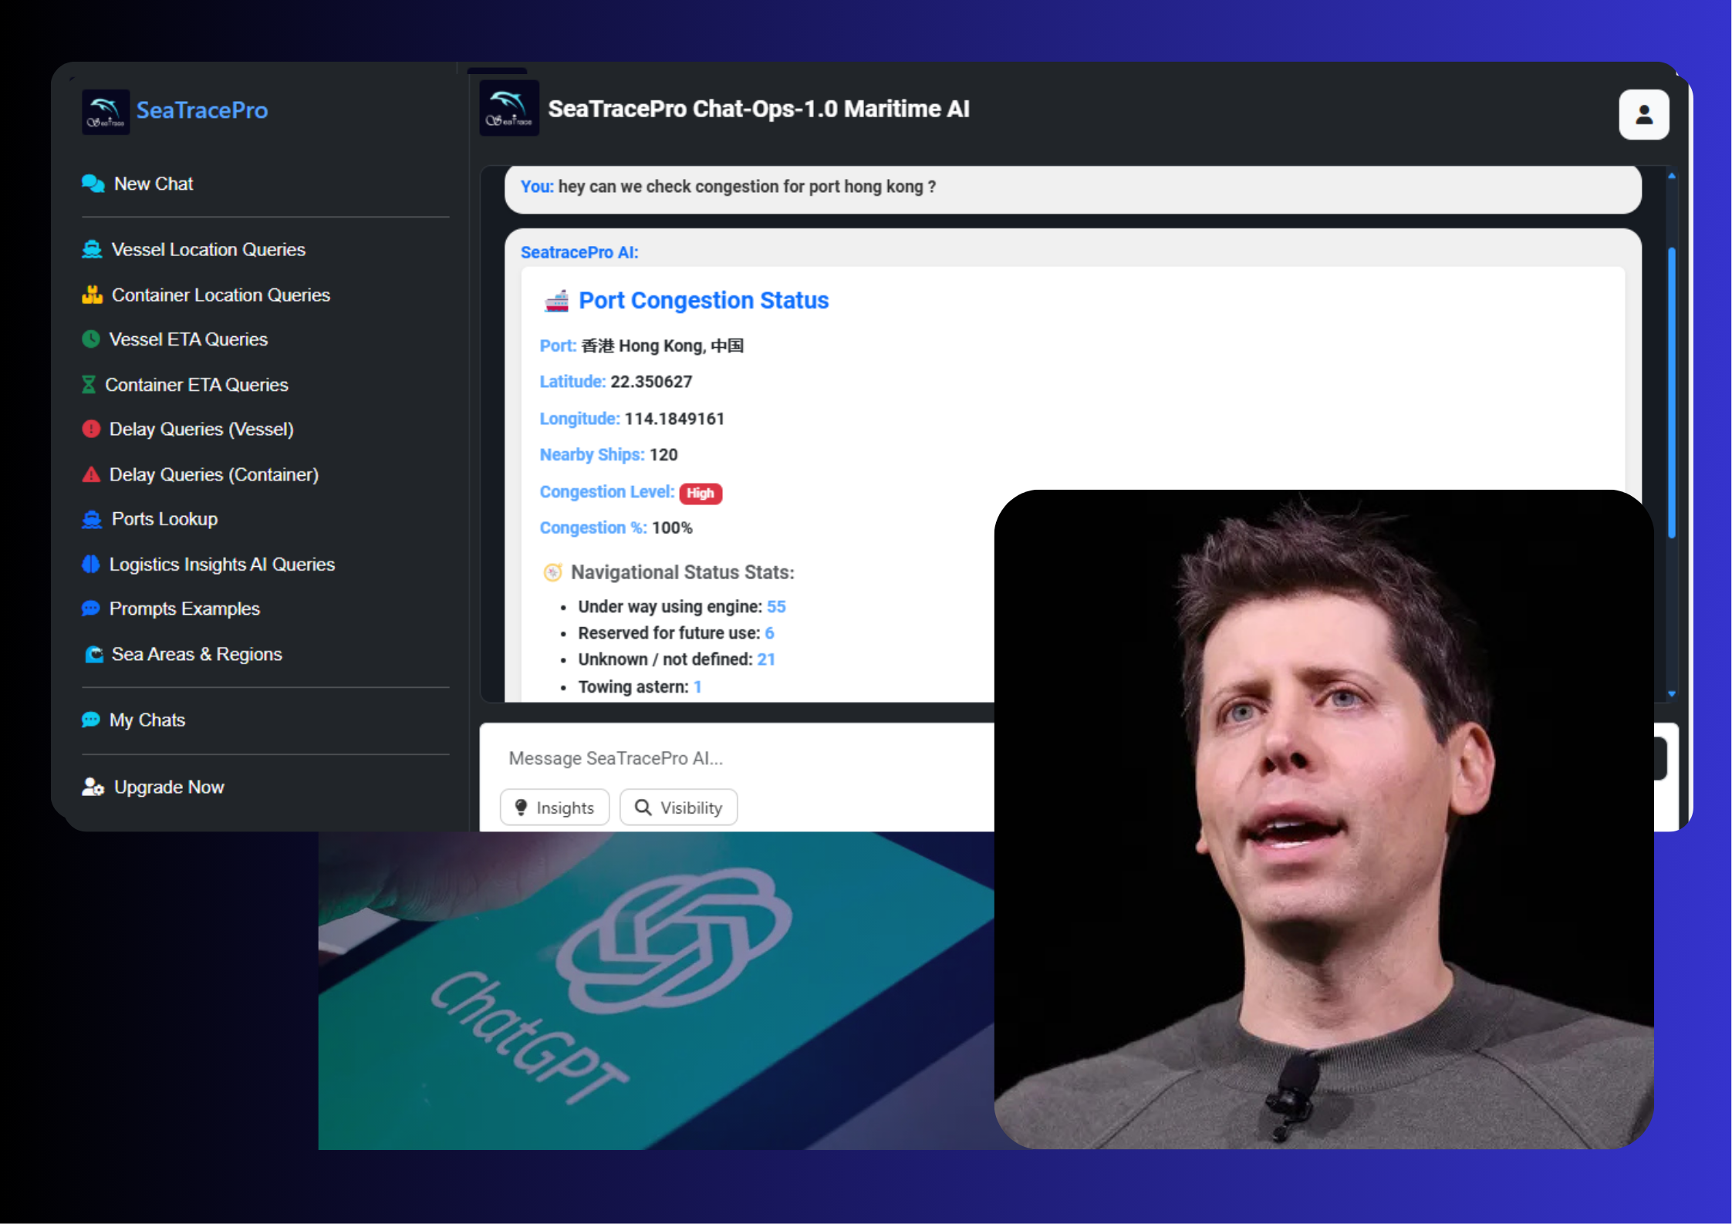The image size is (1732, 1224).
Task: Click the Sea Areas & Regions wave icon
Action: click(x=94, y=655)
